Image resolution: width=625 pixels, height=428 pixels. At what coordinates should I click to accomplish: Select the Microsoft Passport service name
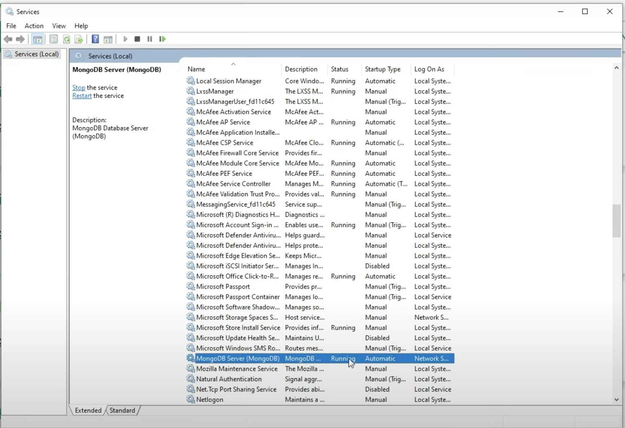(x=223, y=286)
